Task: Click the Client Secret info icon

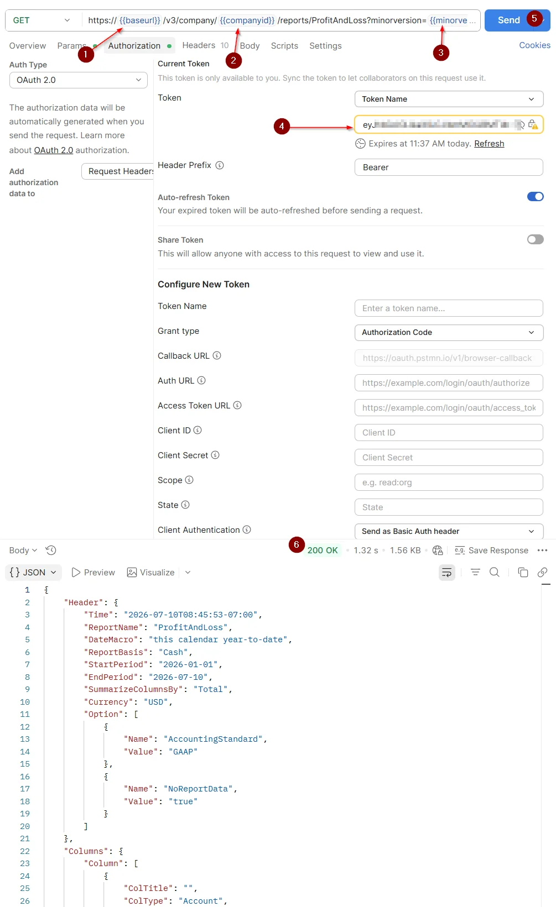Action: [215, 455]
